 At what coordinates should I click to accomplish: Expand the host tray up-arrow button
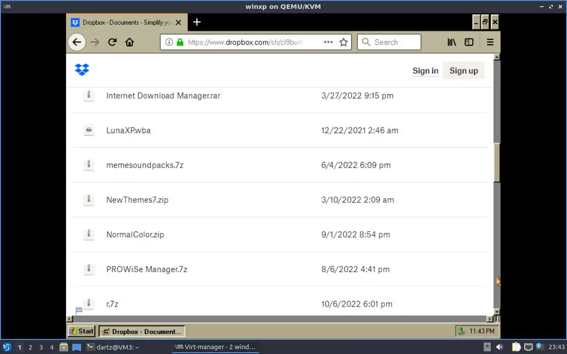[x=487, y=347]
